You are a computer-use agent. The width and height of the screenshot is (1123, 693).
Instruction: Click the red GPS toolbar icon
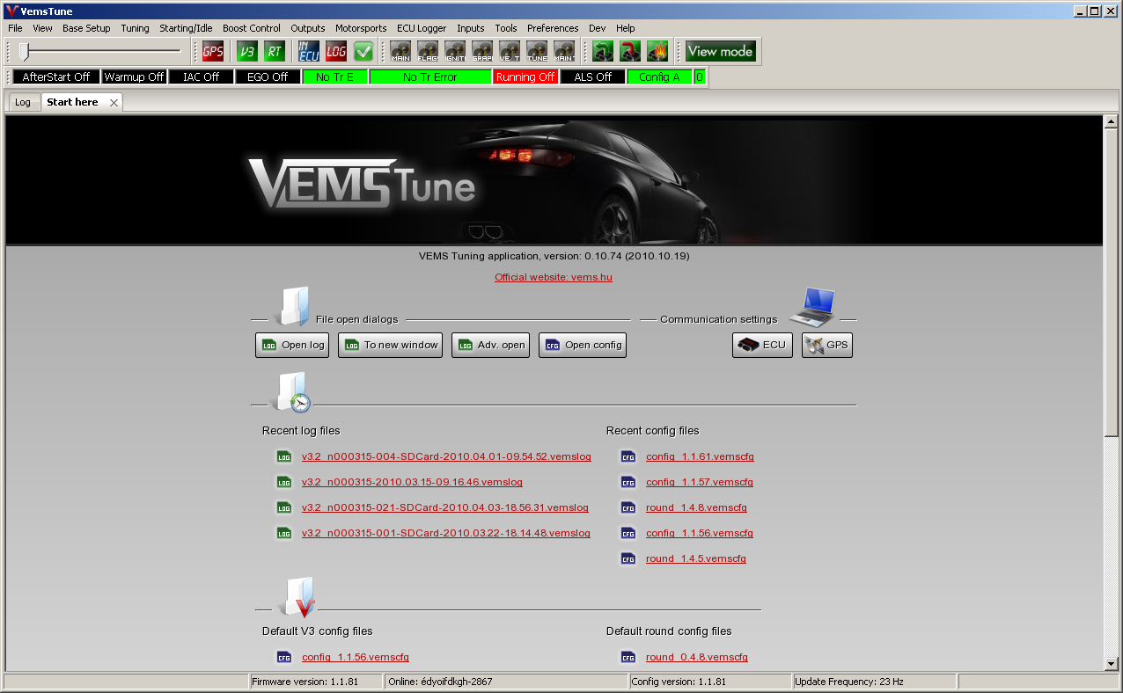point(213,51)
